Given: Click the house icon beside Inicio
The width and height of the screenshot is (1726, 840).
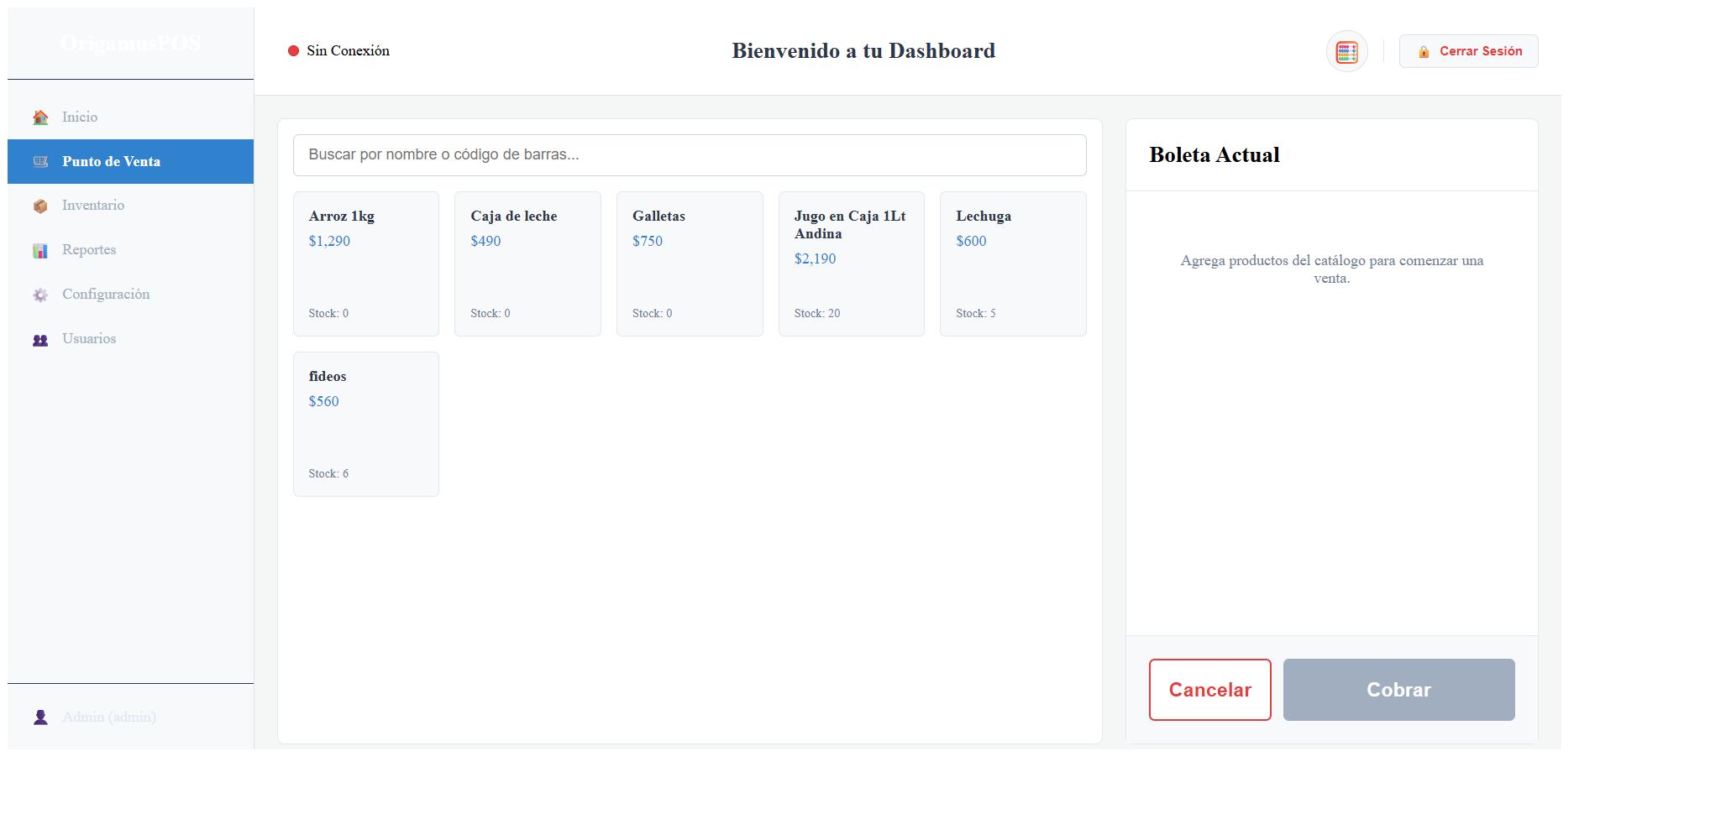Looking at the screenshot, I should 40,117.
